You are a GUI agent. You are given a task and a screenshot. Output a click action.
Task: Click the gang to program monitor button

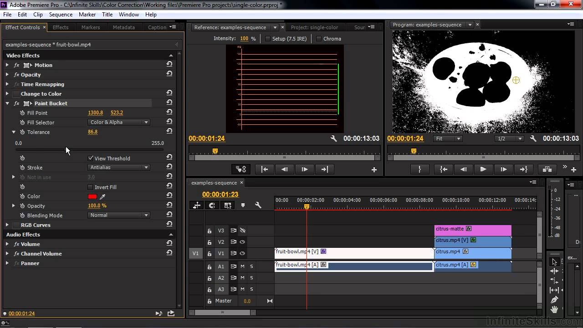click(x=241, y=169)
